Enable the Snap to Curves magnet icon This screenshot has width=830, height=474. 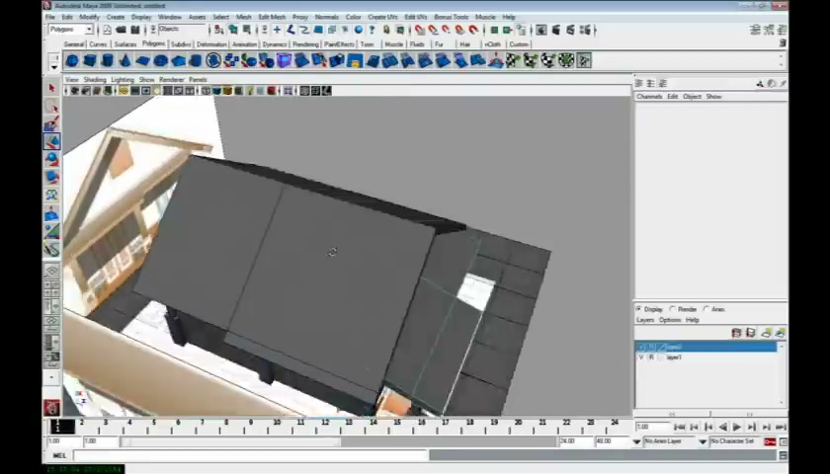click(433, 30)
